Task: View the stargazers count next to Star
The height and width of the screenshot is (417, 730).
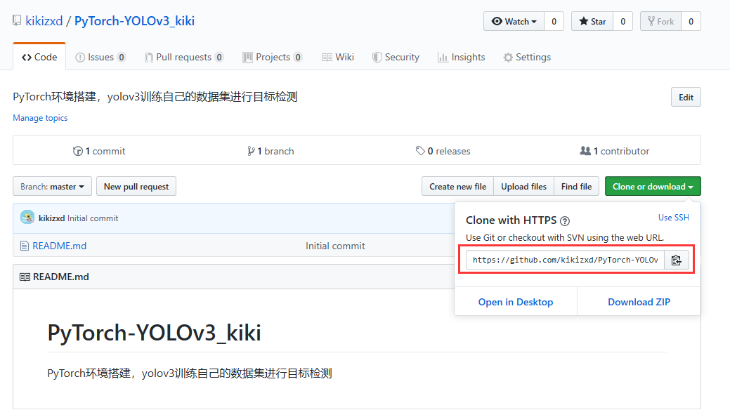Action: [x=623, y=21]
